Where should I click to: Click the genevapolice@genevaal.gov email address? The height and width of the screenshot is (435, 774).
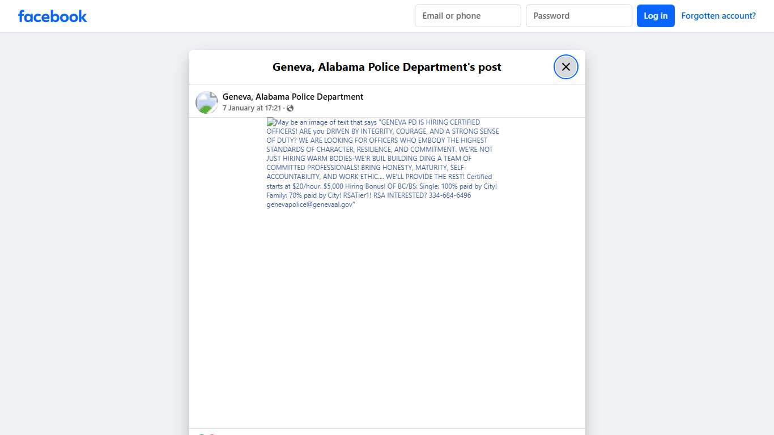coord(309,204)
